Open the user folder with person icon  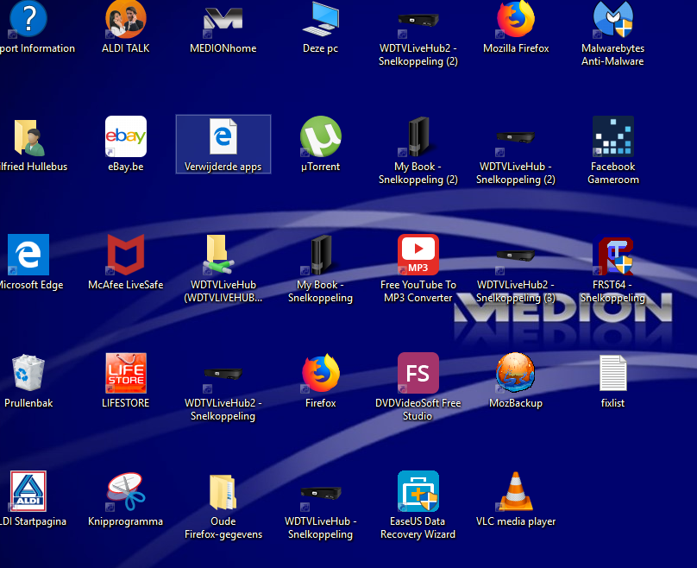[28, 137]
